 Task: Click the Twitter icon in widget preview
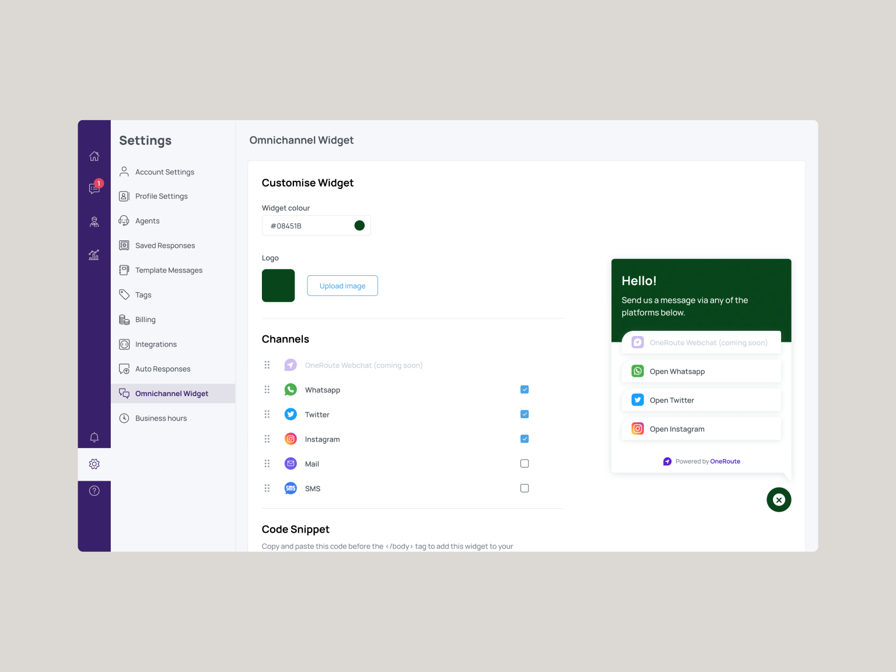(x=638, y=400)
